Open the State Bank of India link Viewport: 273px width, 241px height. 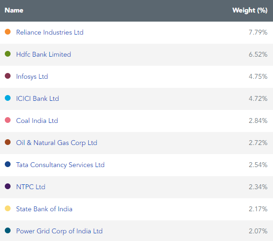coord(44,209)
